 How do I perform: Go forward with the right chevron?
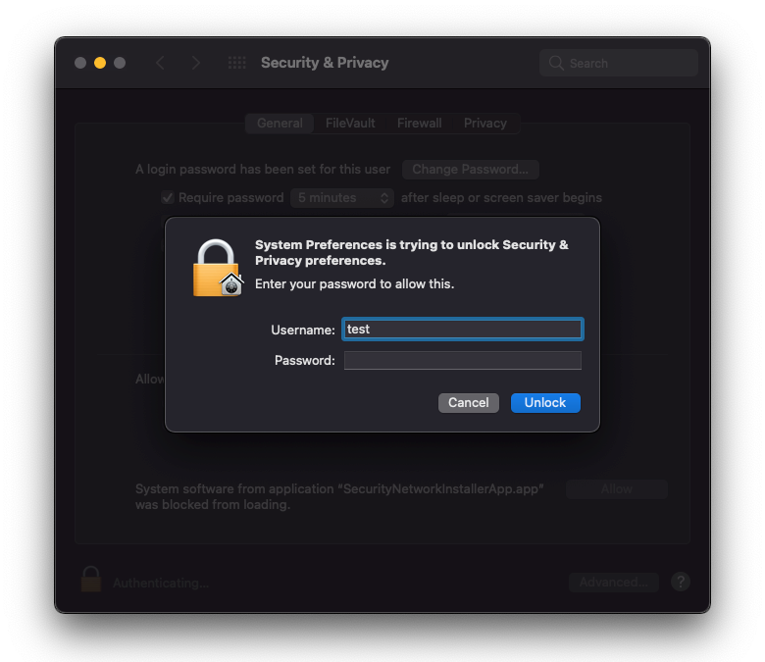click(x=196, y=63)
